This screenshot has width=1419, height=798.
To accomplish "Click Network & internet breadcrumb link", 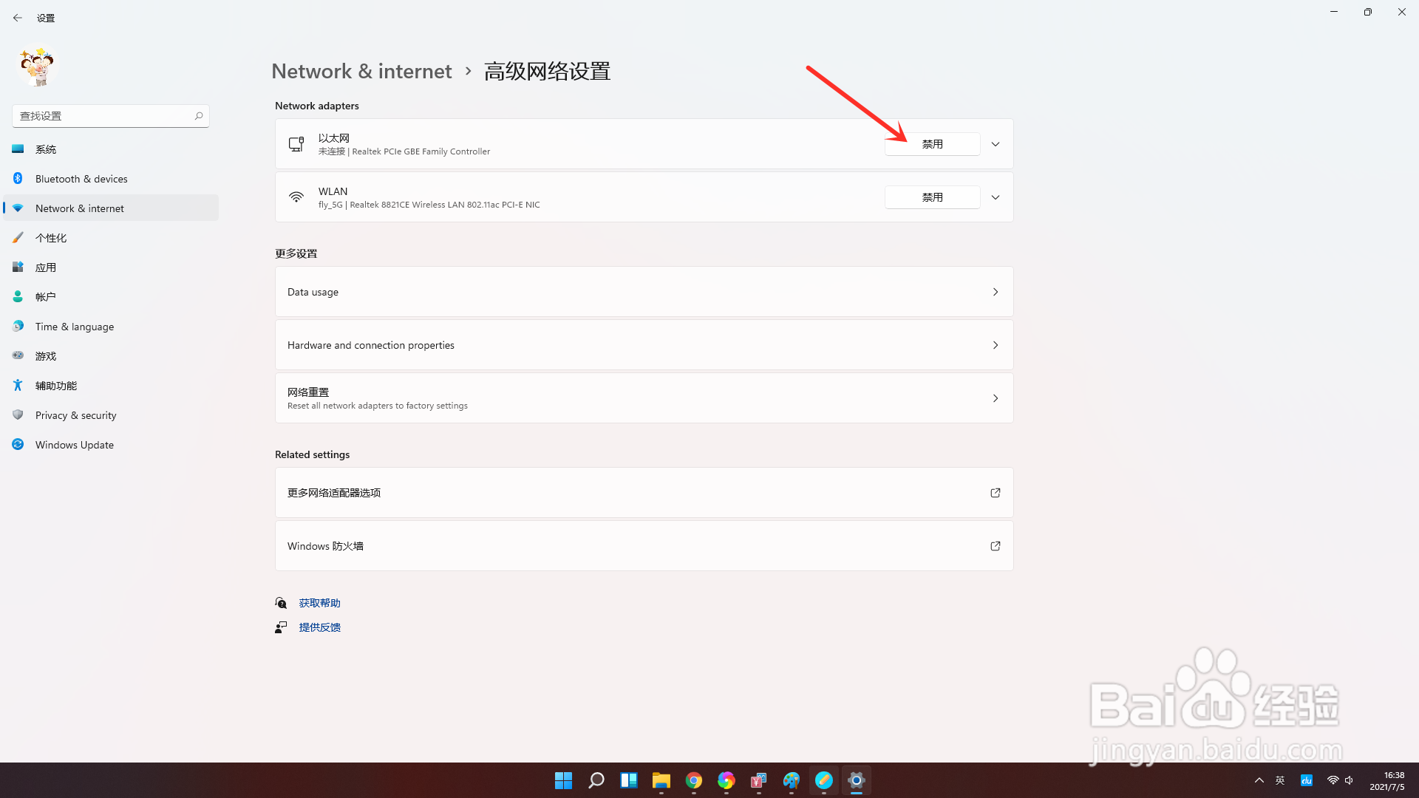I will pos(361,71).
